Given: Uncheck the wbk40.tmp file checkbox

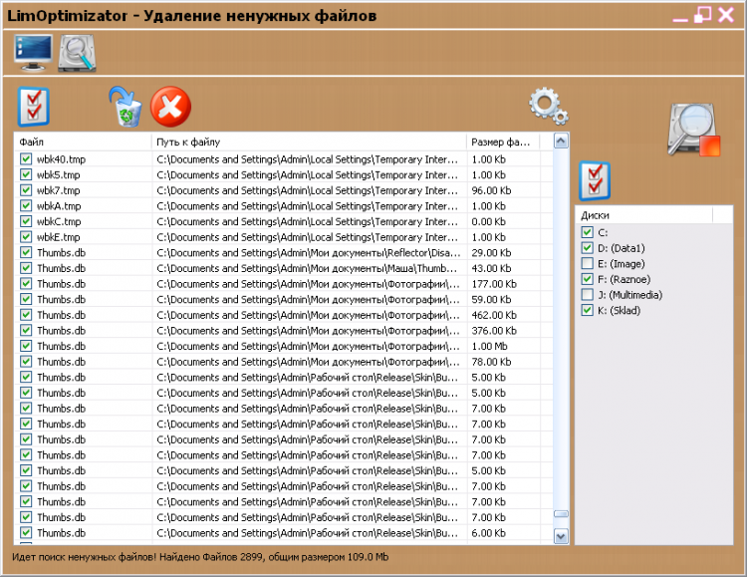Looking at the screenshot, I should coord(26,158).
